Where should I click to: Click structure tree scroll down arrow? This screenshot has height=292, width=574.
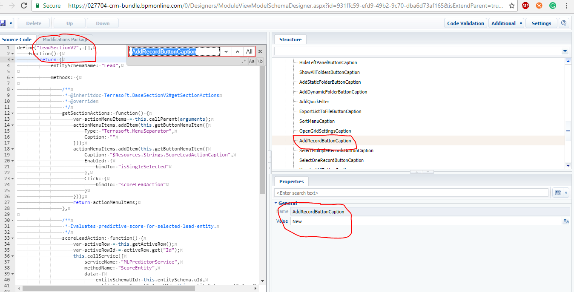(x=568, y=165)
